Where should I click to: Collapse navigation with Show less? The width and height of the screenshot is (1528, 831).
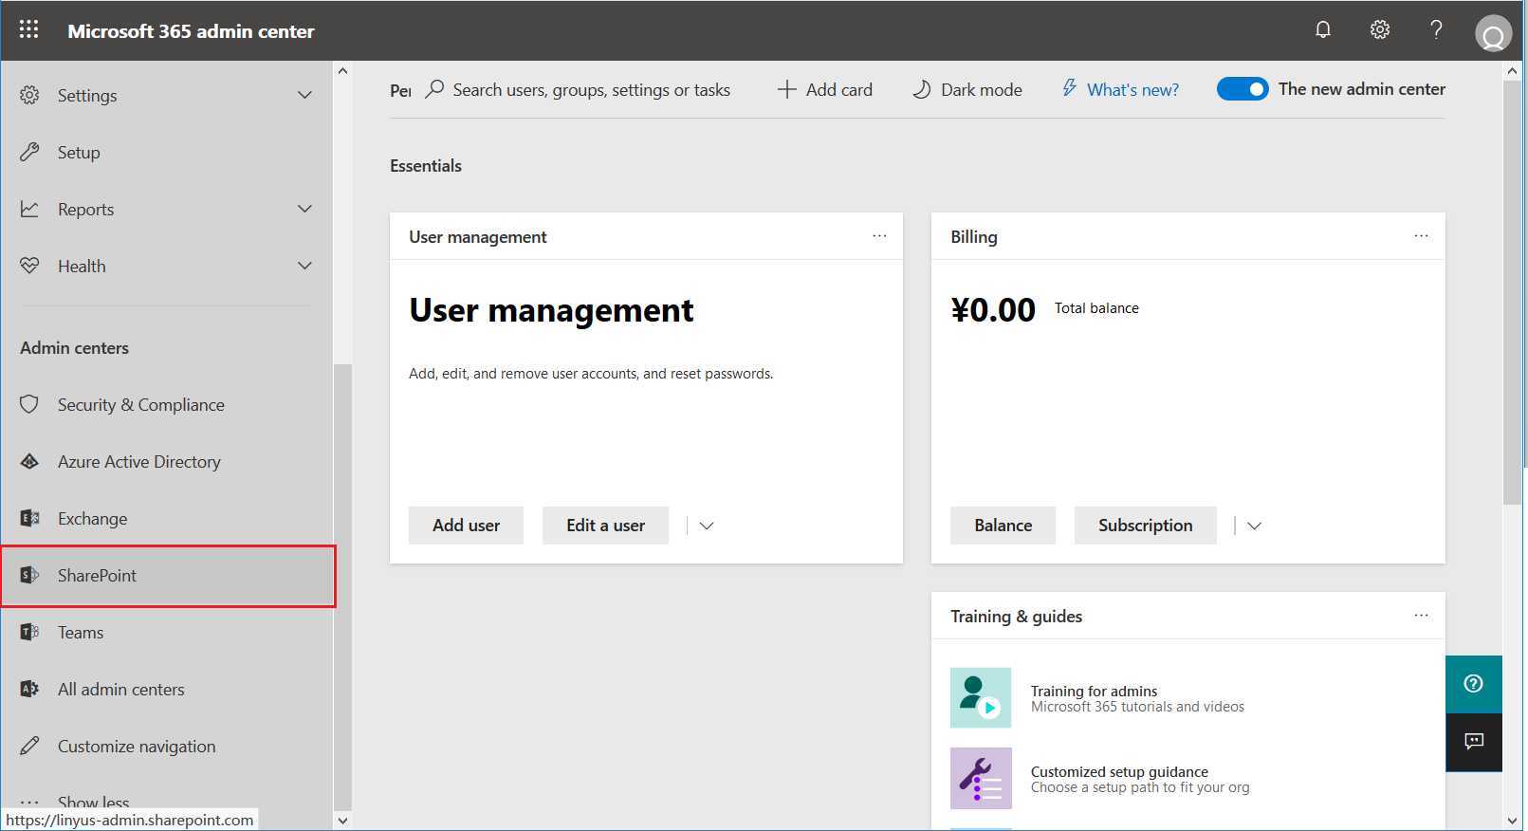tap(93, 802)
